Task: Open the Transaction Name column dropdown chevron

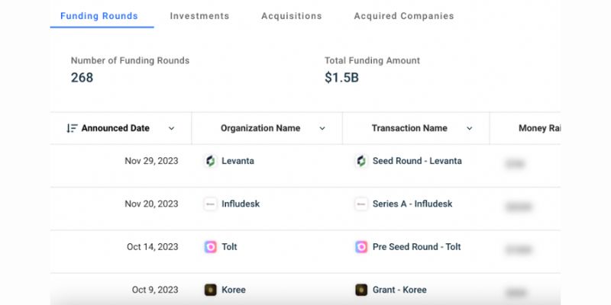Action: point(470,128)
